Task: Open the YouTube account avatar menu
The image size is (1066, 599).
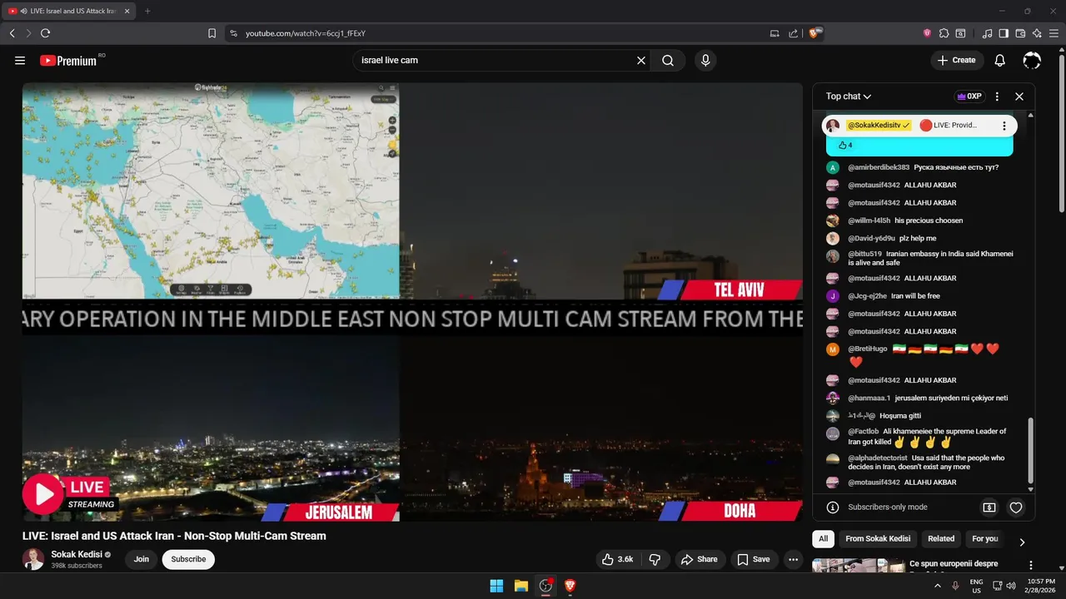Action: 1032,61
